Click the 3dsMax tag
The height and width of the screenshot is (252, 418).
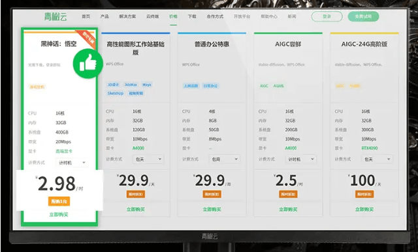(x=131, y=85)
